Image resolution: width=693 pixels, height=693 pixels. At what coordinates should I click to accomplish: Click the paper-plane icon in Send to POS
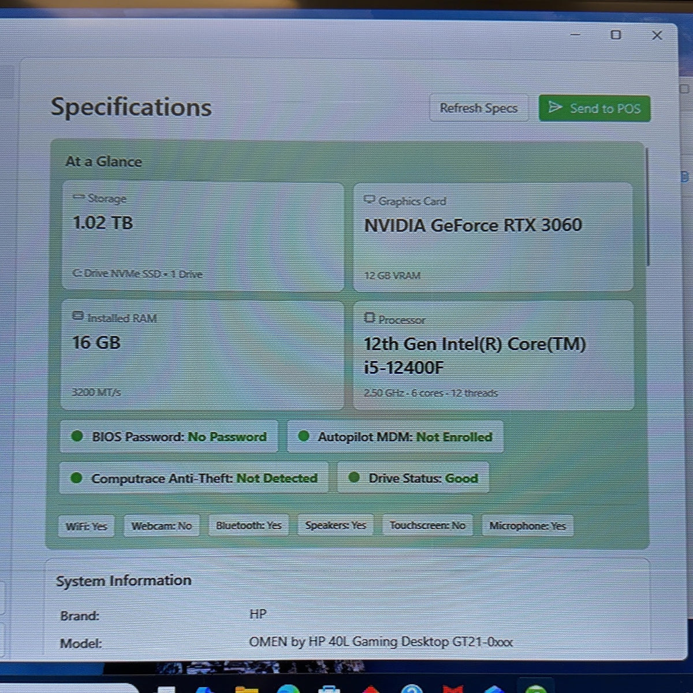click(x=555, y=107)
